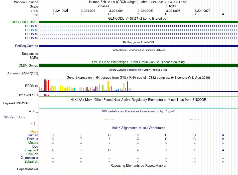
Task: Click the RP11-22L13.1 gene label
Action: tap(28, 95)
